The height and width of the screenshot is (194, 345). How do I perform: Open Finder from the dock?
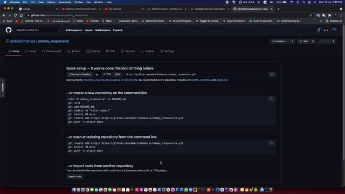(x=74, y=190)
